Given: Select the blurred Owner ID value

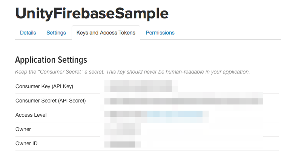Looking at the screenshot, I should (122, 143).
